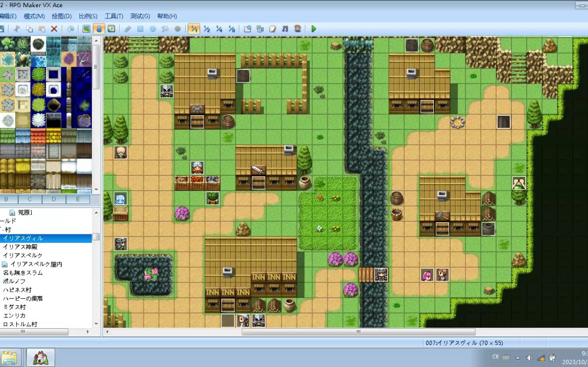Open the Character Generator face icon
588x367 pixels.
click(x=298, y=29)
